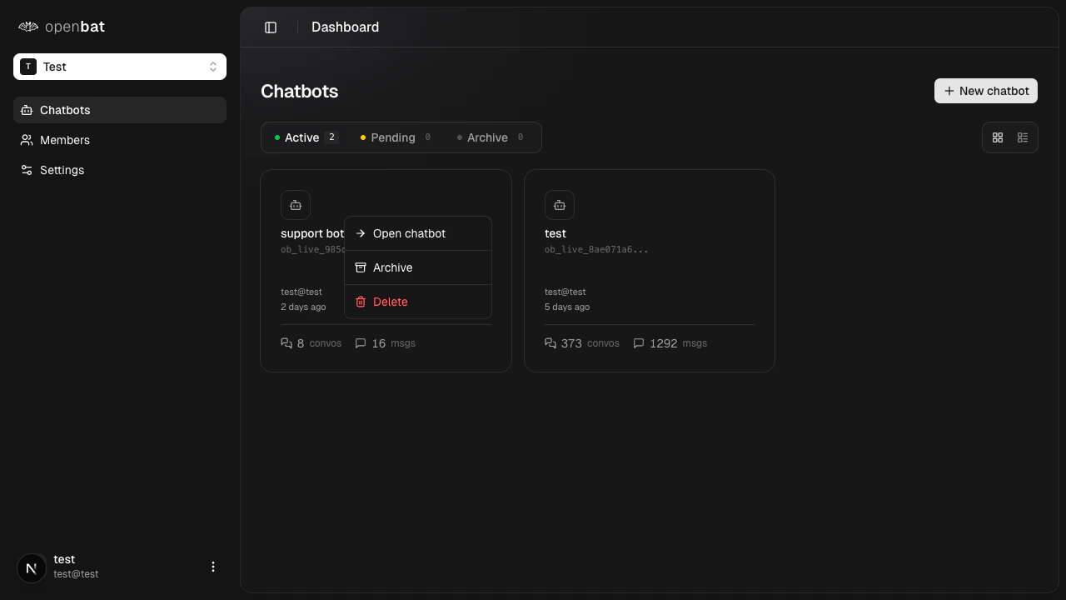Open the user options three-dot menu
The width and height of the screenshot is (1066, 600).
(213, 567)
